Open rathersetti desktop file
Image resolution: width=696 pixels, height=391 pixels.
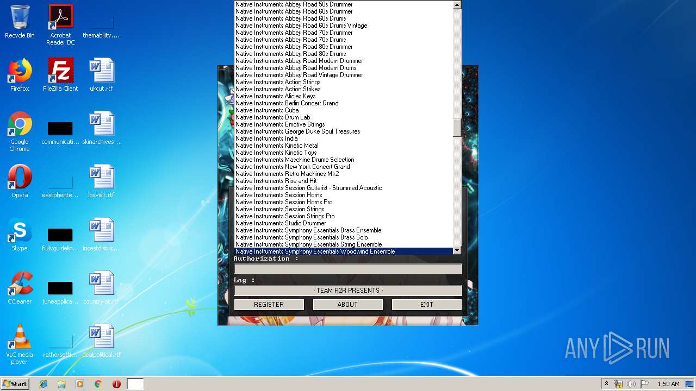[60, 344]
